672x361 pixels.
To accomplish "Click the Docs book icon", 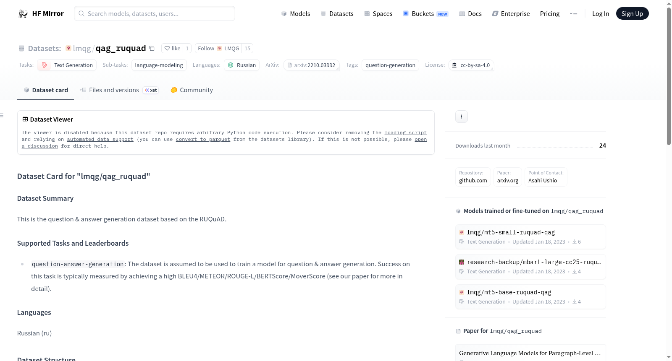I will click(x=462, y=14).
